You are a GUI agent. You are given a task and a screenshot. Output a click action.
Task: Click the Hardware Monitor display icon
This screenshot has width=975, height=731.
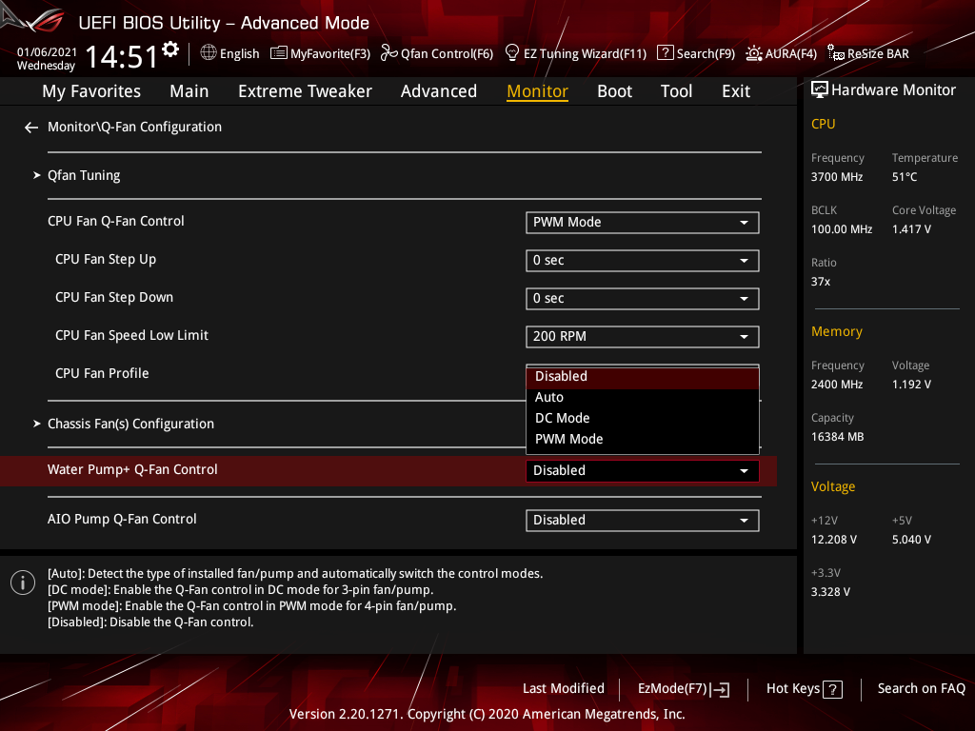pyautogui.click(x=820, y=90)
